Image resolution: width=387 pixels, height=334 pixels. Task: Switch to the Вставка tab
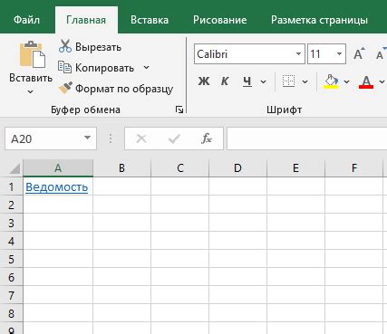tap(150, 20)
